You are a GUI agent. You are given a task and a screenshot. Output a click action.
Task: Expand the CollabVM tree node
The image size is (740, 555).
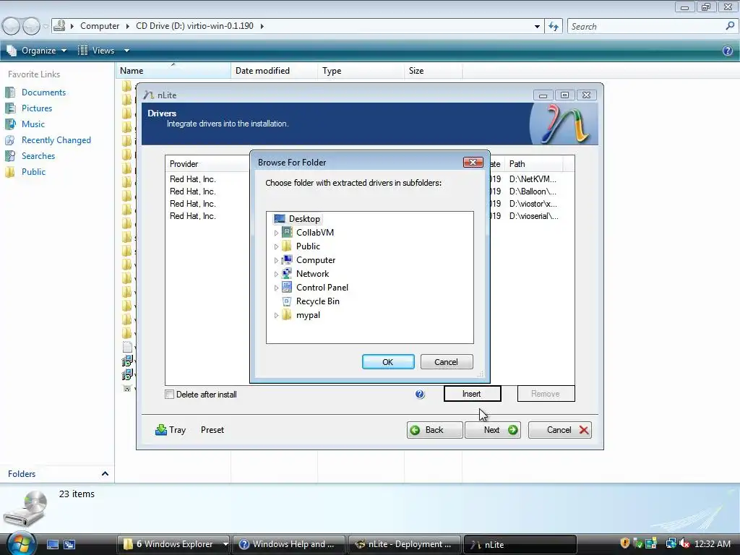[x=277, y=233]
